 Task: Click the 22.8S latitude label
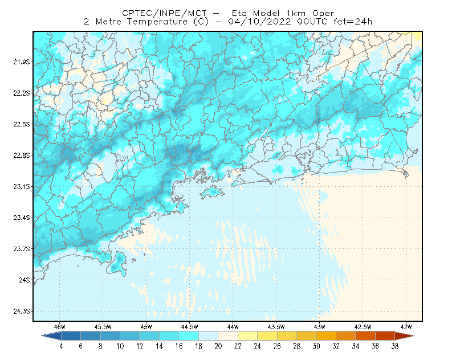pyautogui.click(x=22, y=155)
